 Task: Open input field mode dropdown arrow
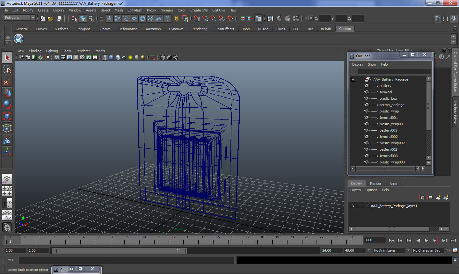(306, 18)
